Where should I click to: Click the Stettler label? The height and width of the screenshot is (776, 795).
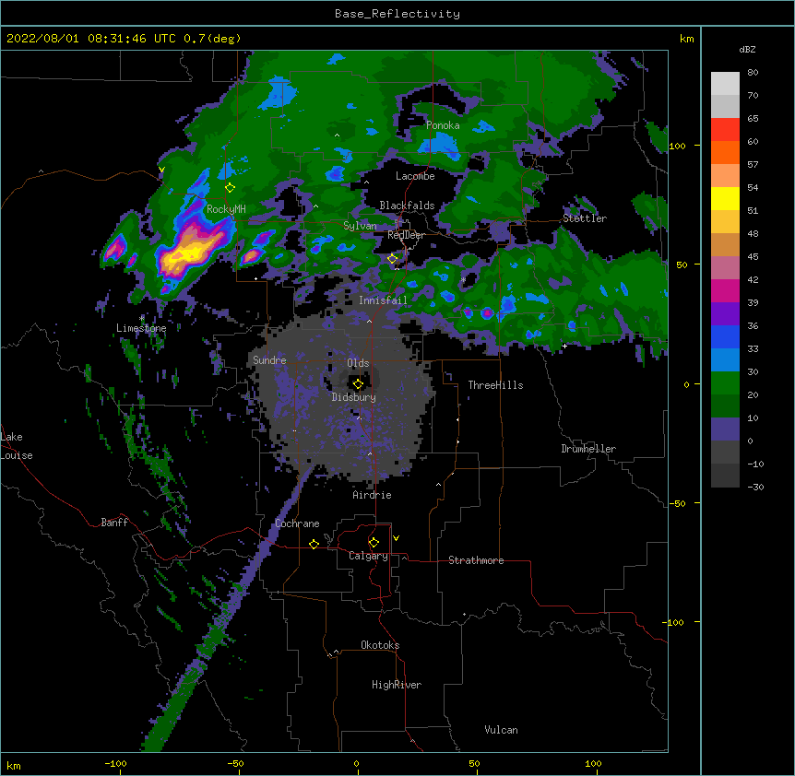pos(585,218)
